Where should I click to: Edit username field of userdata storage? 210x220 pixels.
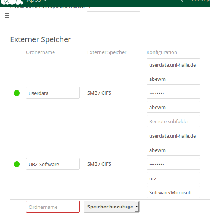(173, 79)
